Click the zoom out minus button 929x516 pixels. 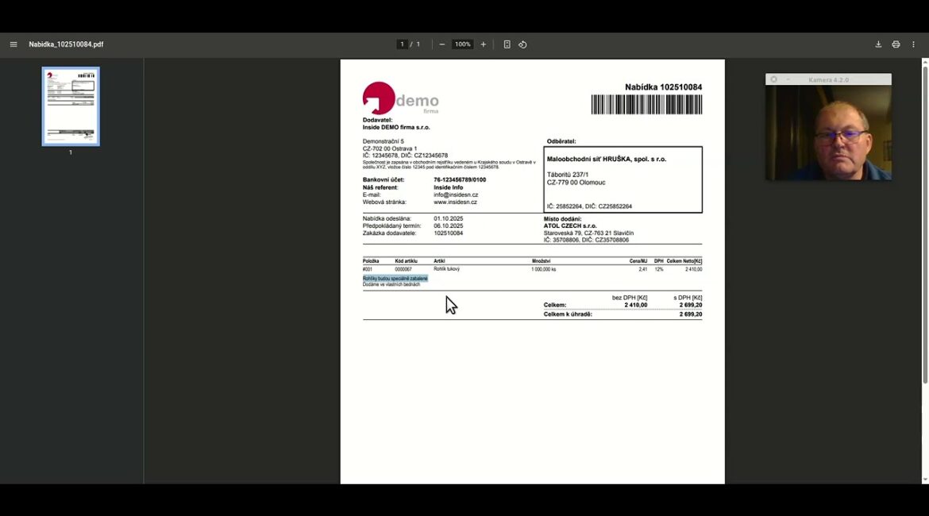[x=442, y=44]
